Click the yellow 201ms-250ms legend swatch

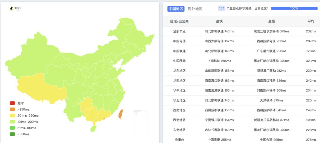click(x=12, y=116)
